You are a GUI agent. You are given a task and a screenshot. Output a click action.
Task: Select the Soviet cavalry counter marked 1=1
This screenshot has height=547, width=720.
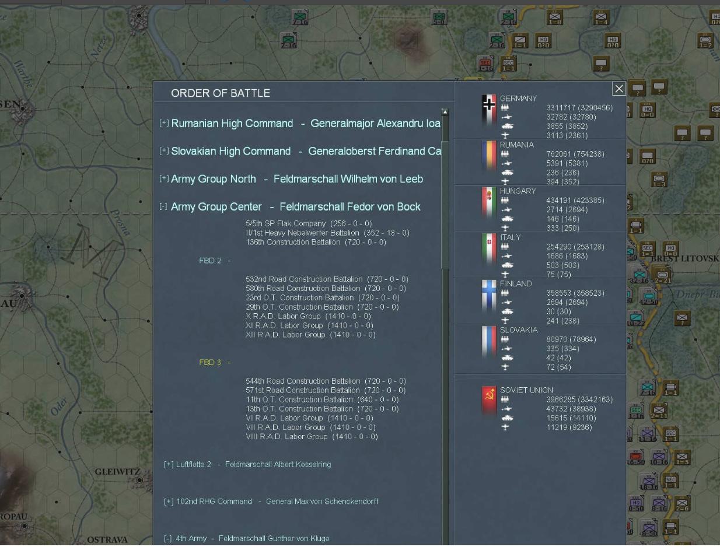pyautogui.click(x=520, y=41)
